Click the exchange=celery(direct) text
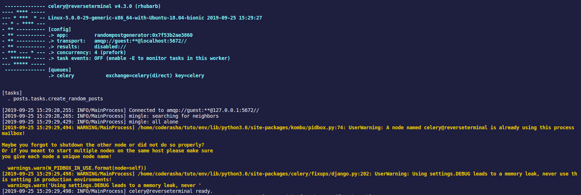The width and height of the screenshot is (581, 195). [x=139, y=75]
